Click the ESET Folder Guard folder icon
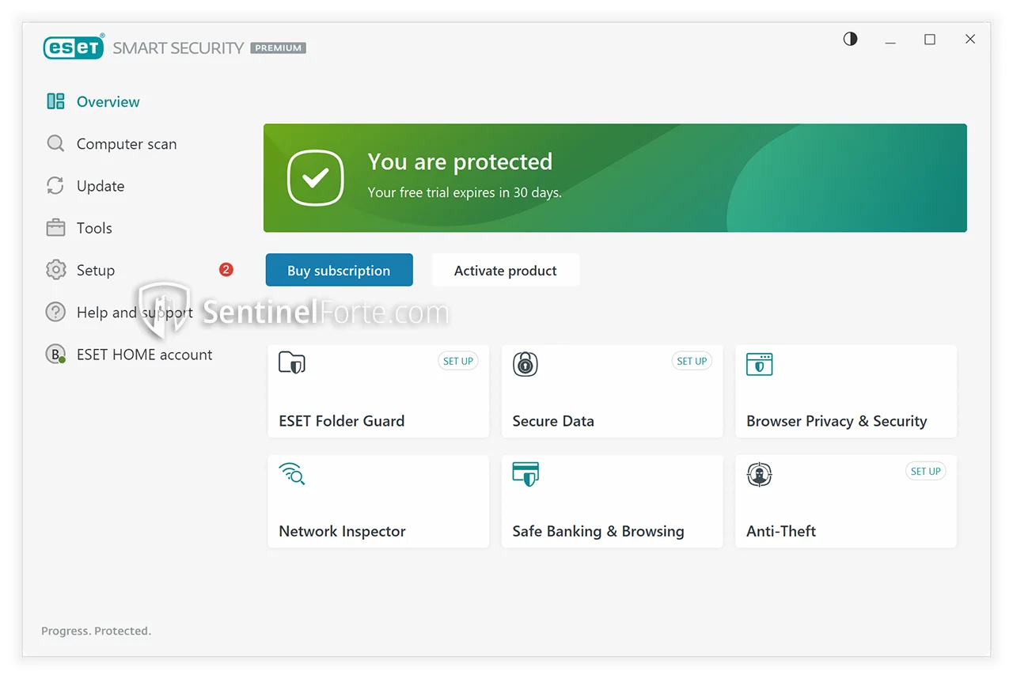The height and width of the screenshot is (679, 1013). 292,363
